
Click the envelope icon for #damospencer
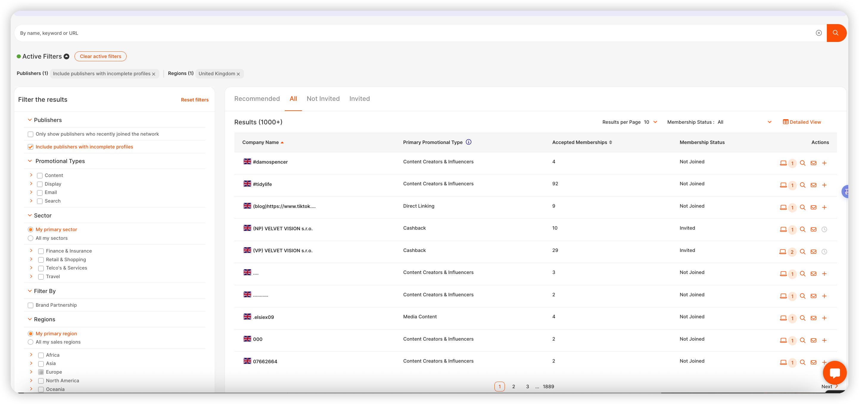point(813,163)
